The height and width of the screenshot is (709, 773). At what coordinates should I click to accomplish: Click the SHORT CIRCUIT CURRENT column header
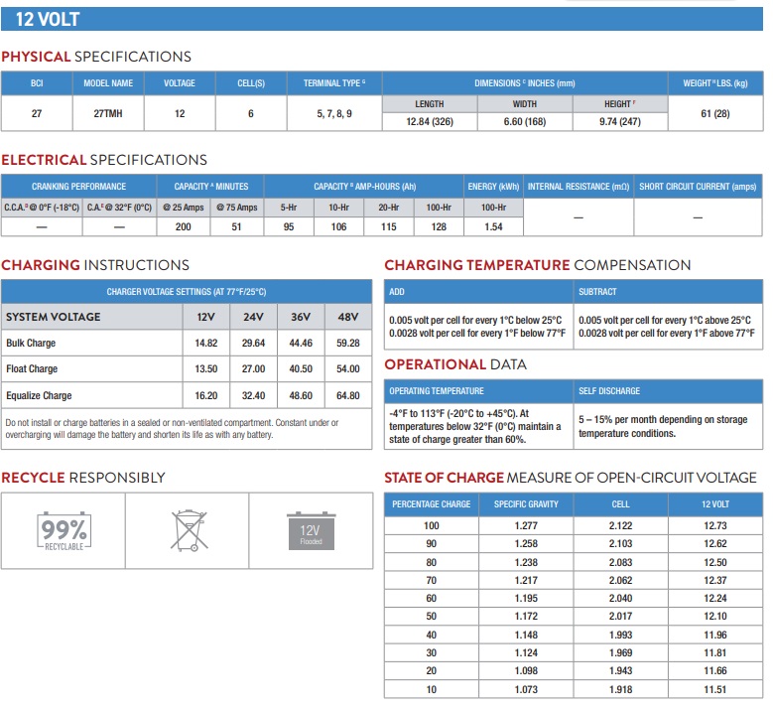pyautogui.click(x=698, y=187)
